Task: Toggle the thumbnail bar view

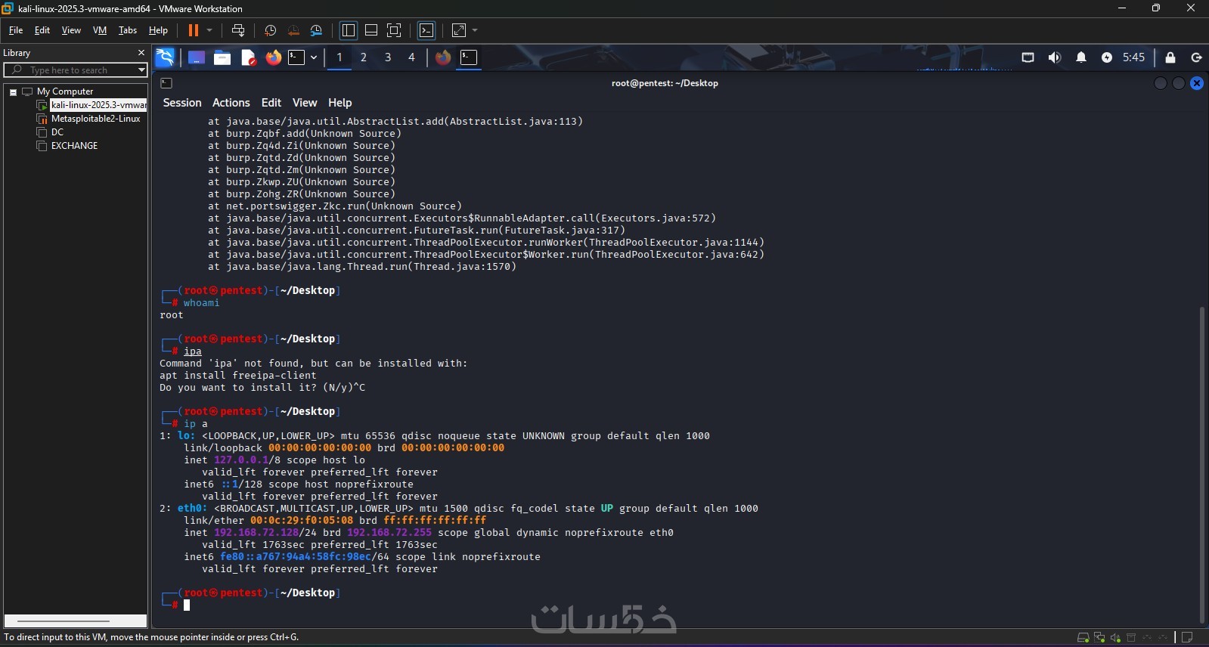Action: [x=371, y=30]
